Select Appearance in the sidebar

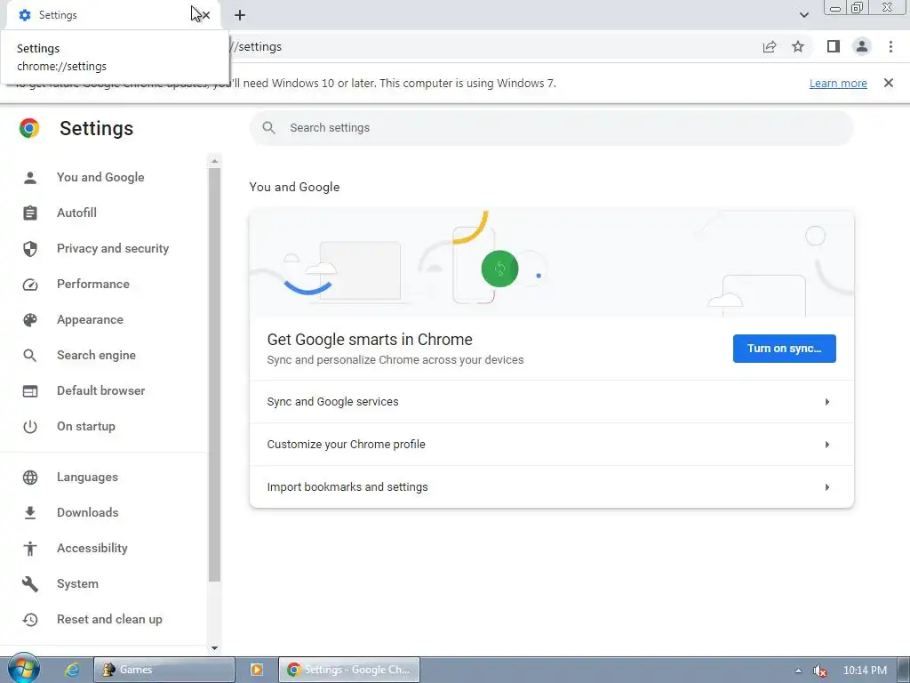[x=90, y=320]
